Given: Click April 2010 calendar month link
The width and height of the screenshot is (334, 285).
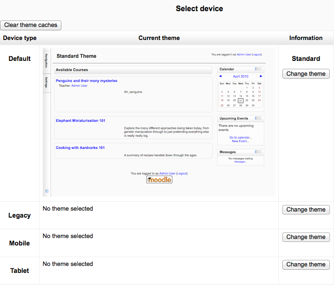Looking at the screenshot, I should click(x=240, y=76).
